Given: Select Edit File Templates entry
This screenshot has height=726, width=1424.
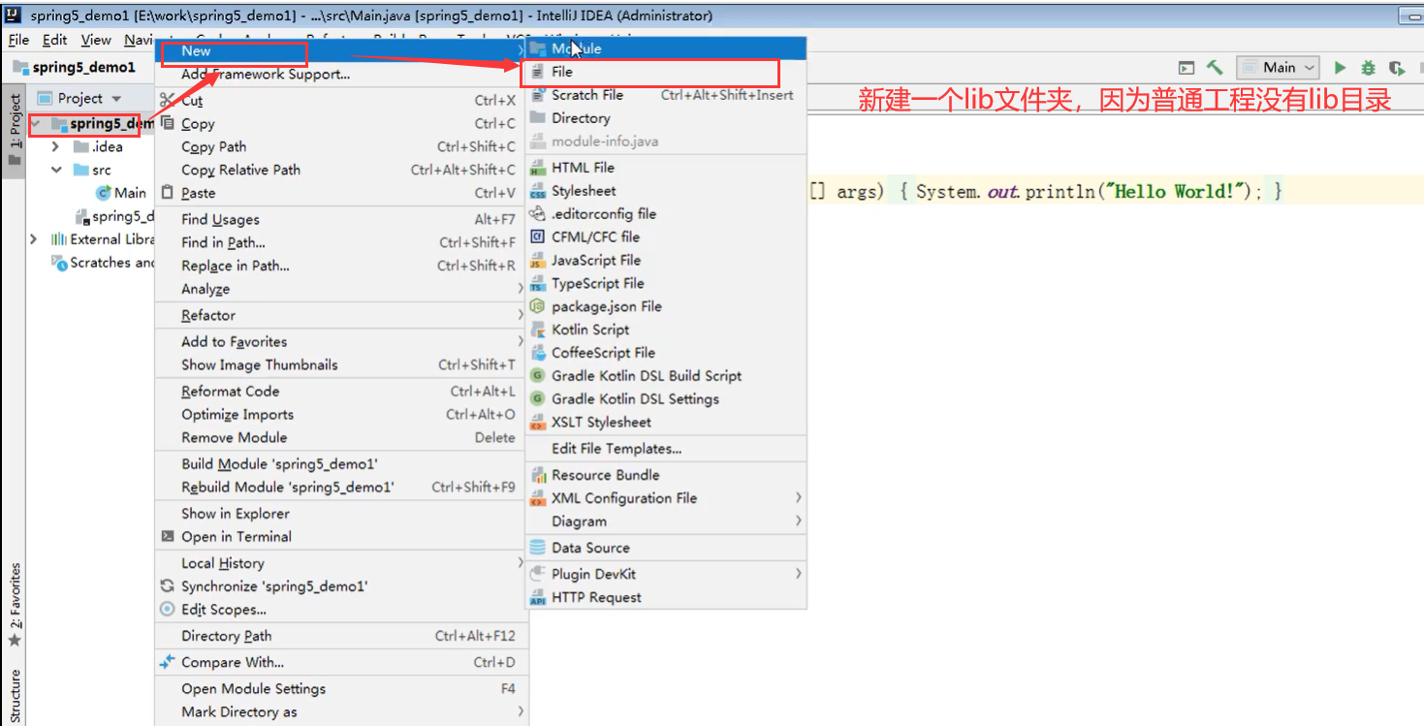Looking at the screenshot, I should point(666,448).
